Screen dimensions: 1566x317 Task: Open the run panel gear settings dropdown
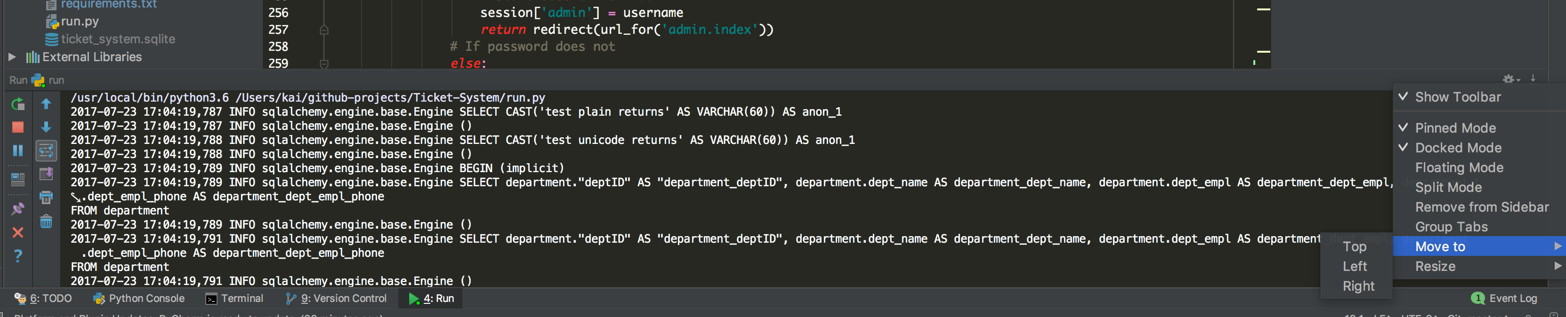(1511, 79)
